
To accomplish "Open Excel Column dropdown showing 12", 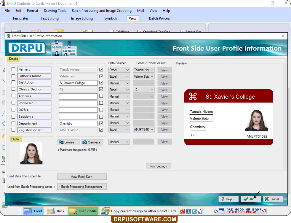I will point(144,90).
